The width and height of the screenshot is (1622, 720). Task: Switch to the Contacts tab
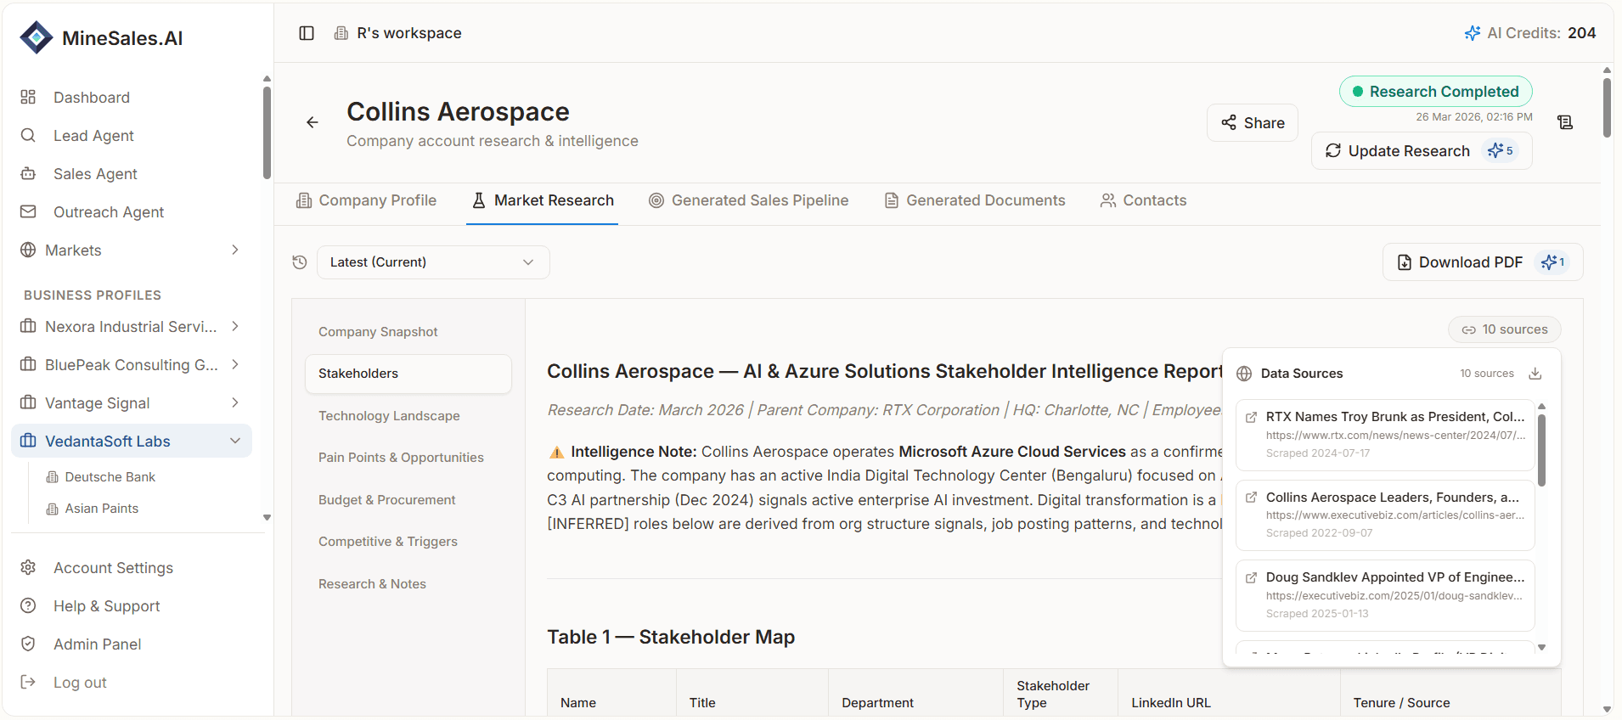1143,200
